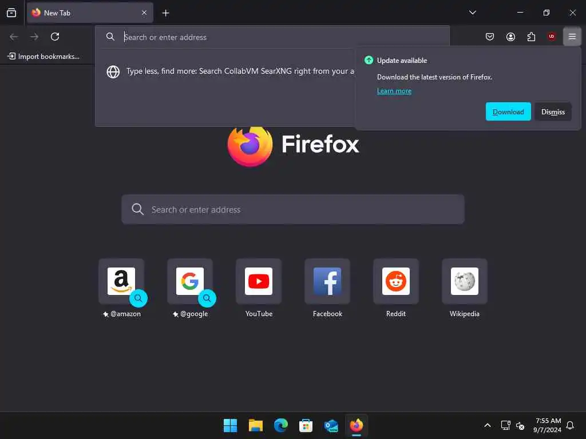Open Outlook from taskbar
Viewport: 586px width, 439px height.
(x=331, y=425)
